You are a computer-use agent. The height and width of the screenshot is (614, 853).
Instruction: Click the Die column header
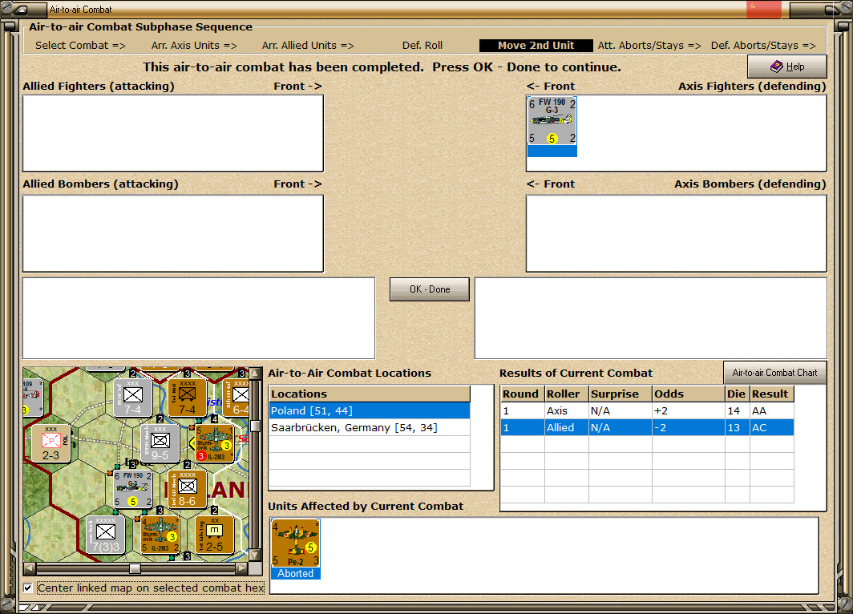pos(737,394)
